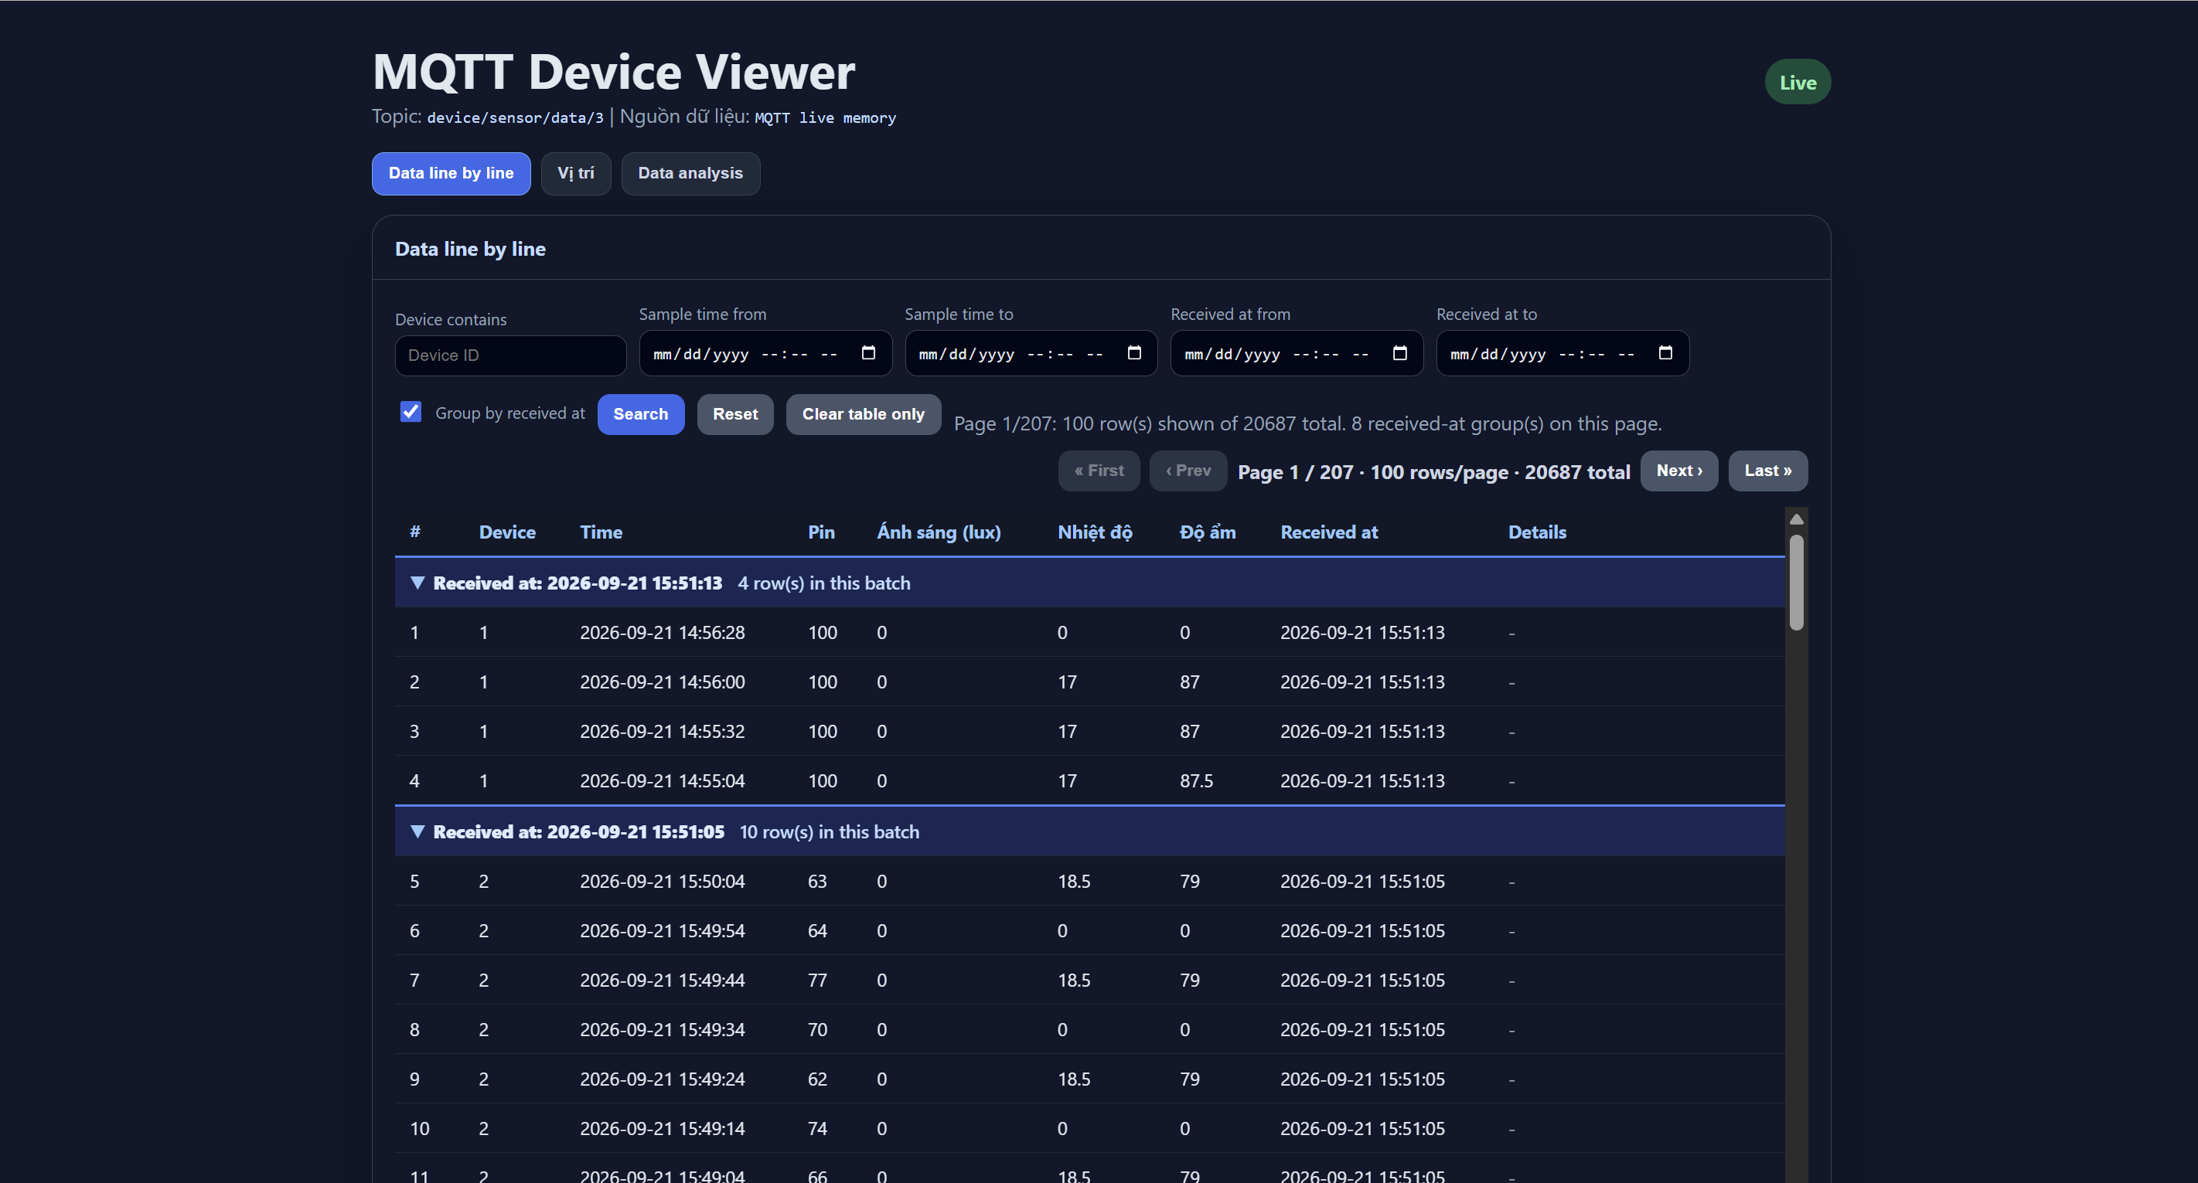The height and width of the screenshot is (1183, 2198).
Task: Jump to the Last page
Action: pos(1768,471)
